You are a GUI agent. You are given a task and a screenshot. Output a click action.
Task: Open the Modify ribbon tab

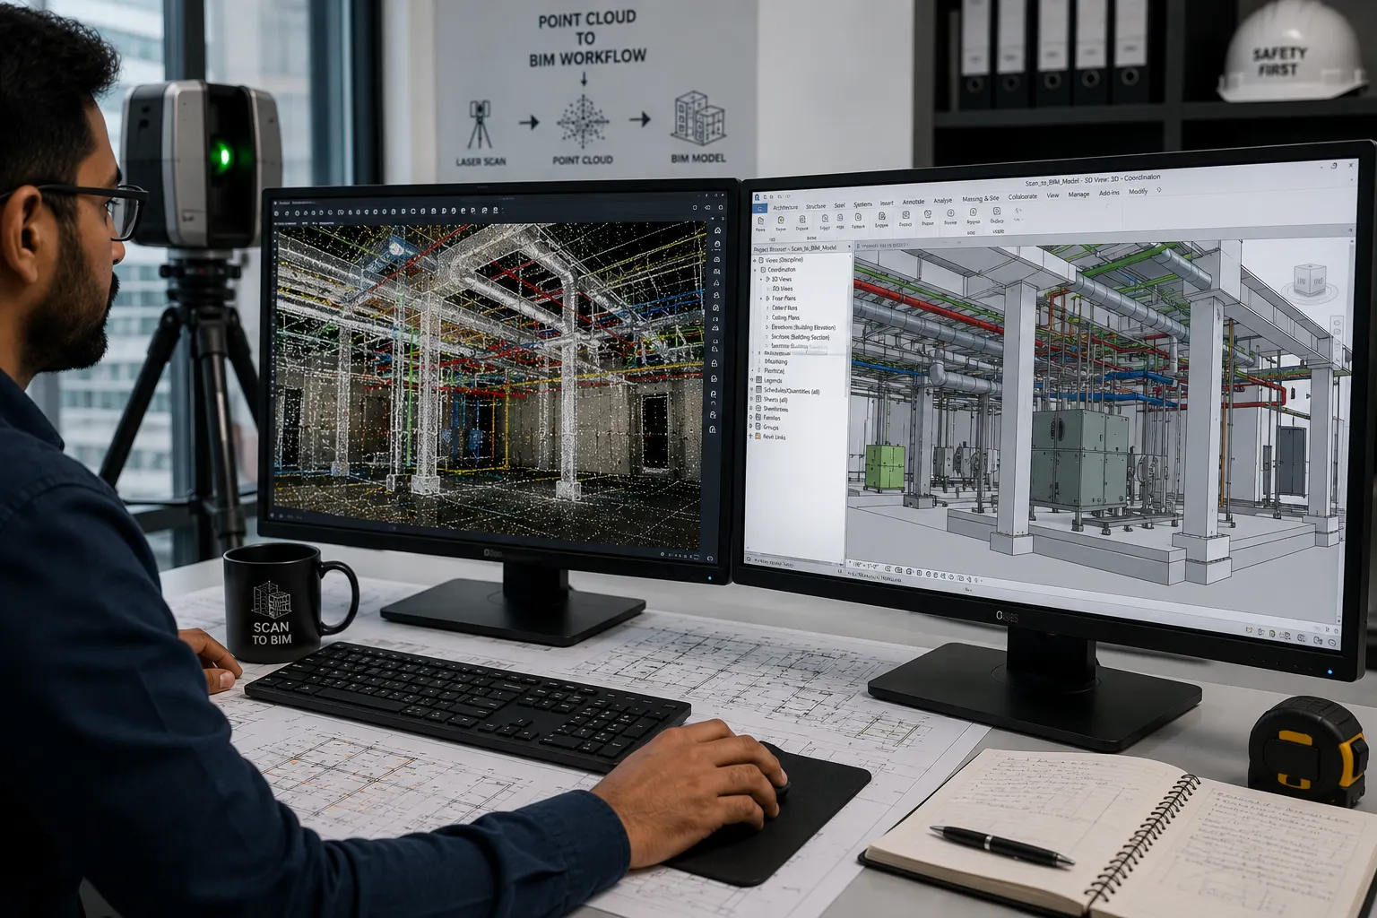(x=1138, y=191)
